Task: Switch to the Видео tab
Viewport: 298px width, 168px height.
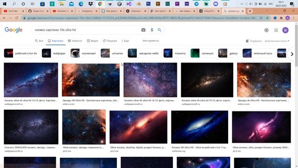Action: point(92,41)
